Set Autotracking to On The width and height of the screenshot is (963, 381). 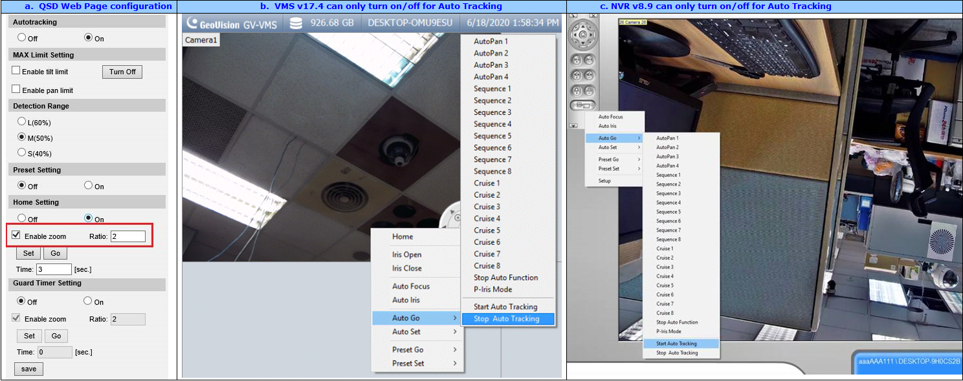(89, 37)
